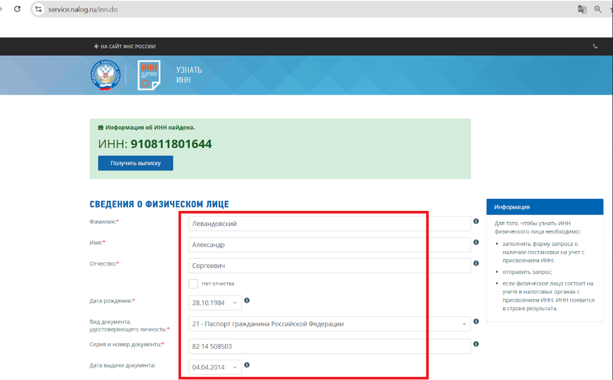Click the address bar URL service.nalog.ru/inn.do
The width and height of the screenshot is (613, 380).
pos(83,10)
